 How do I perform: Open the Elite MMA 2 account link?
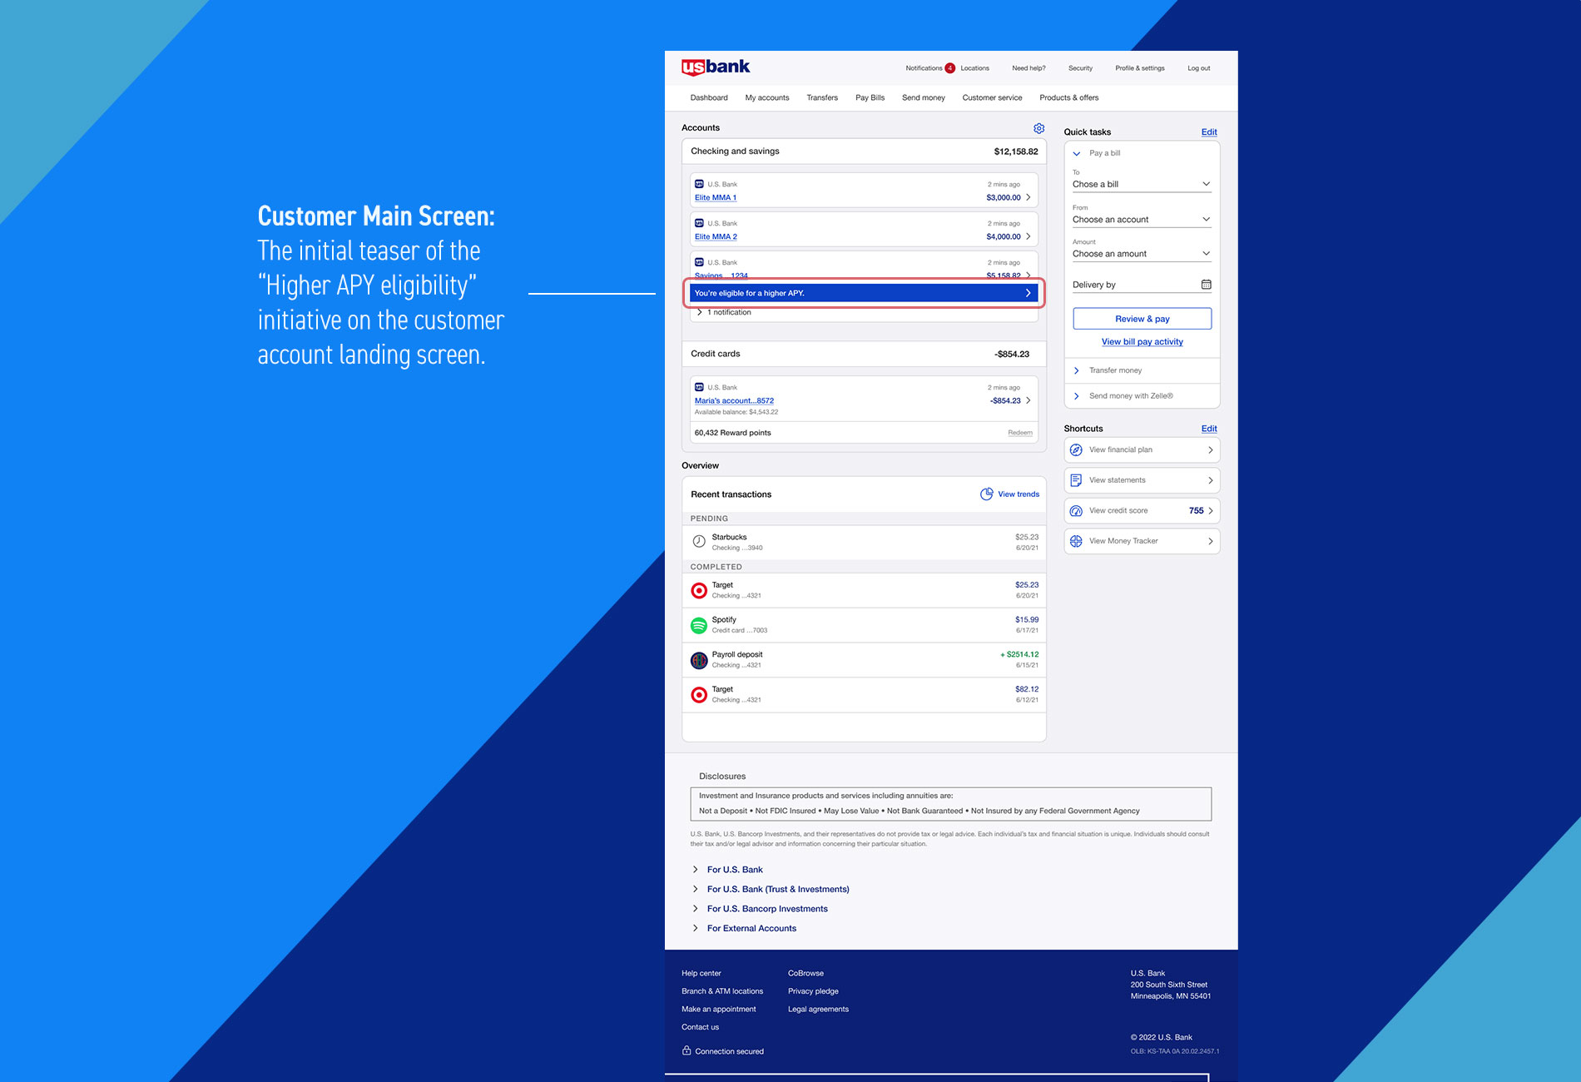pos(716,237)
